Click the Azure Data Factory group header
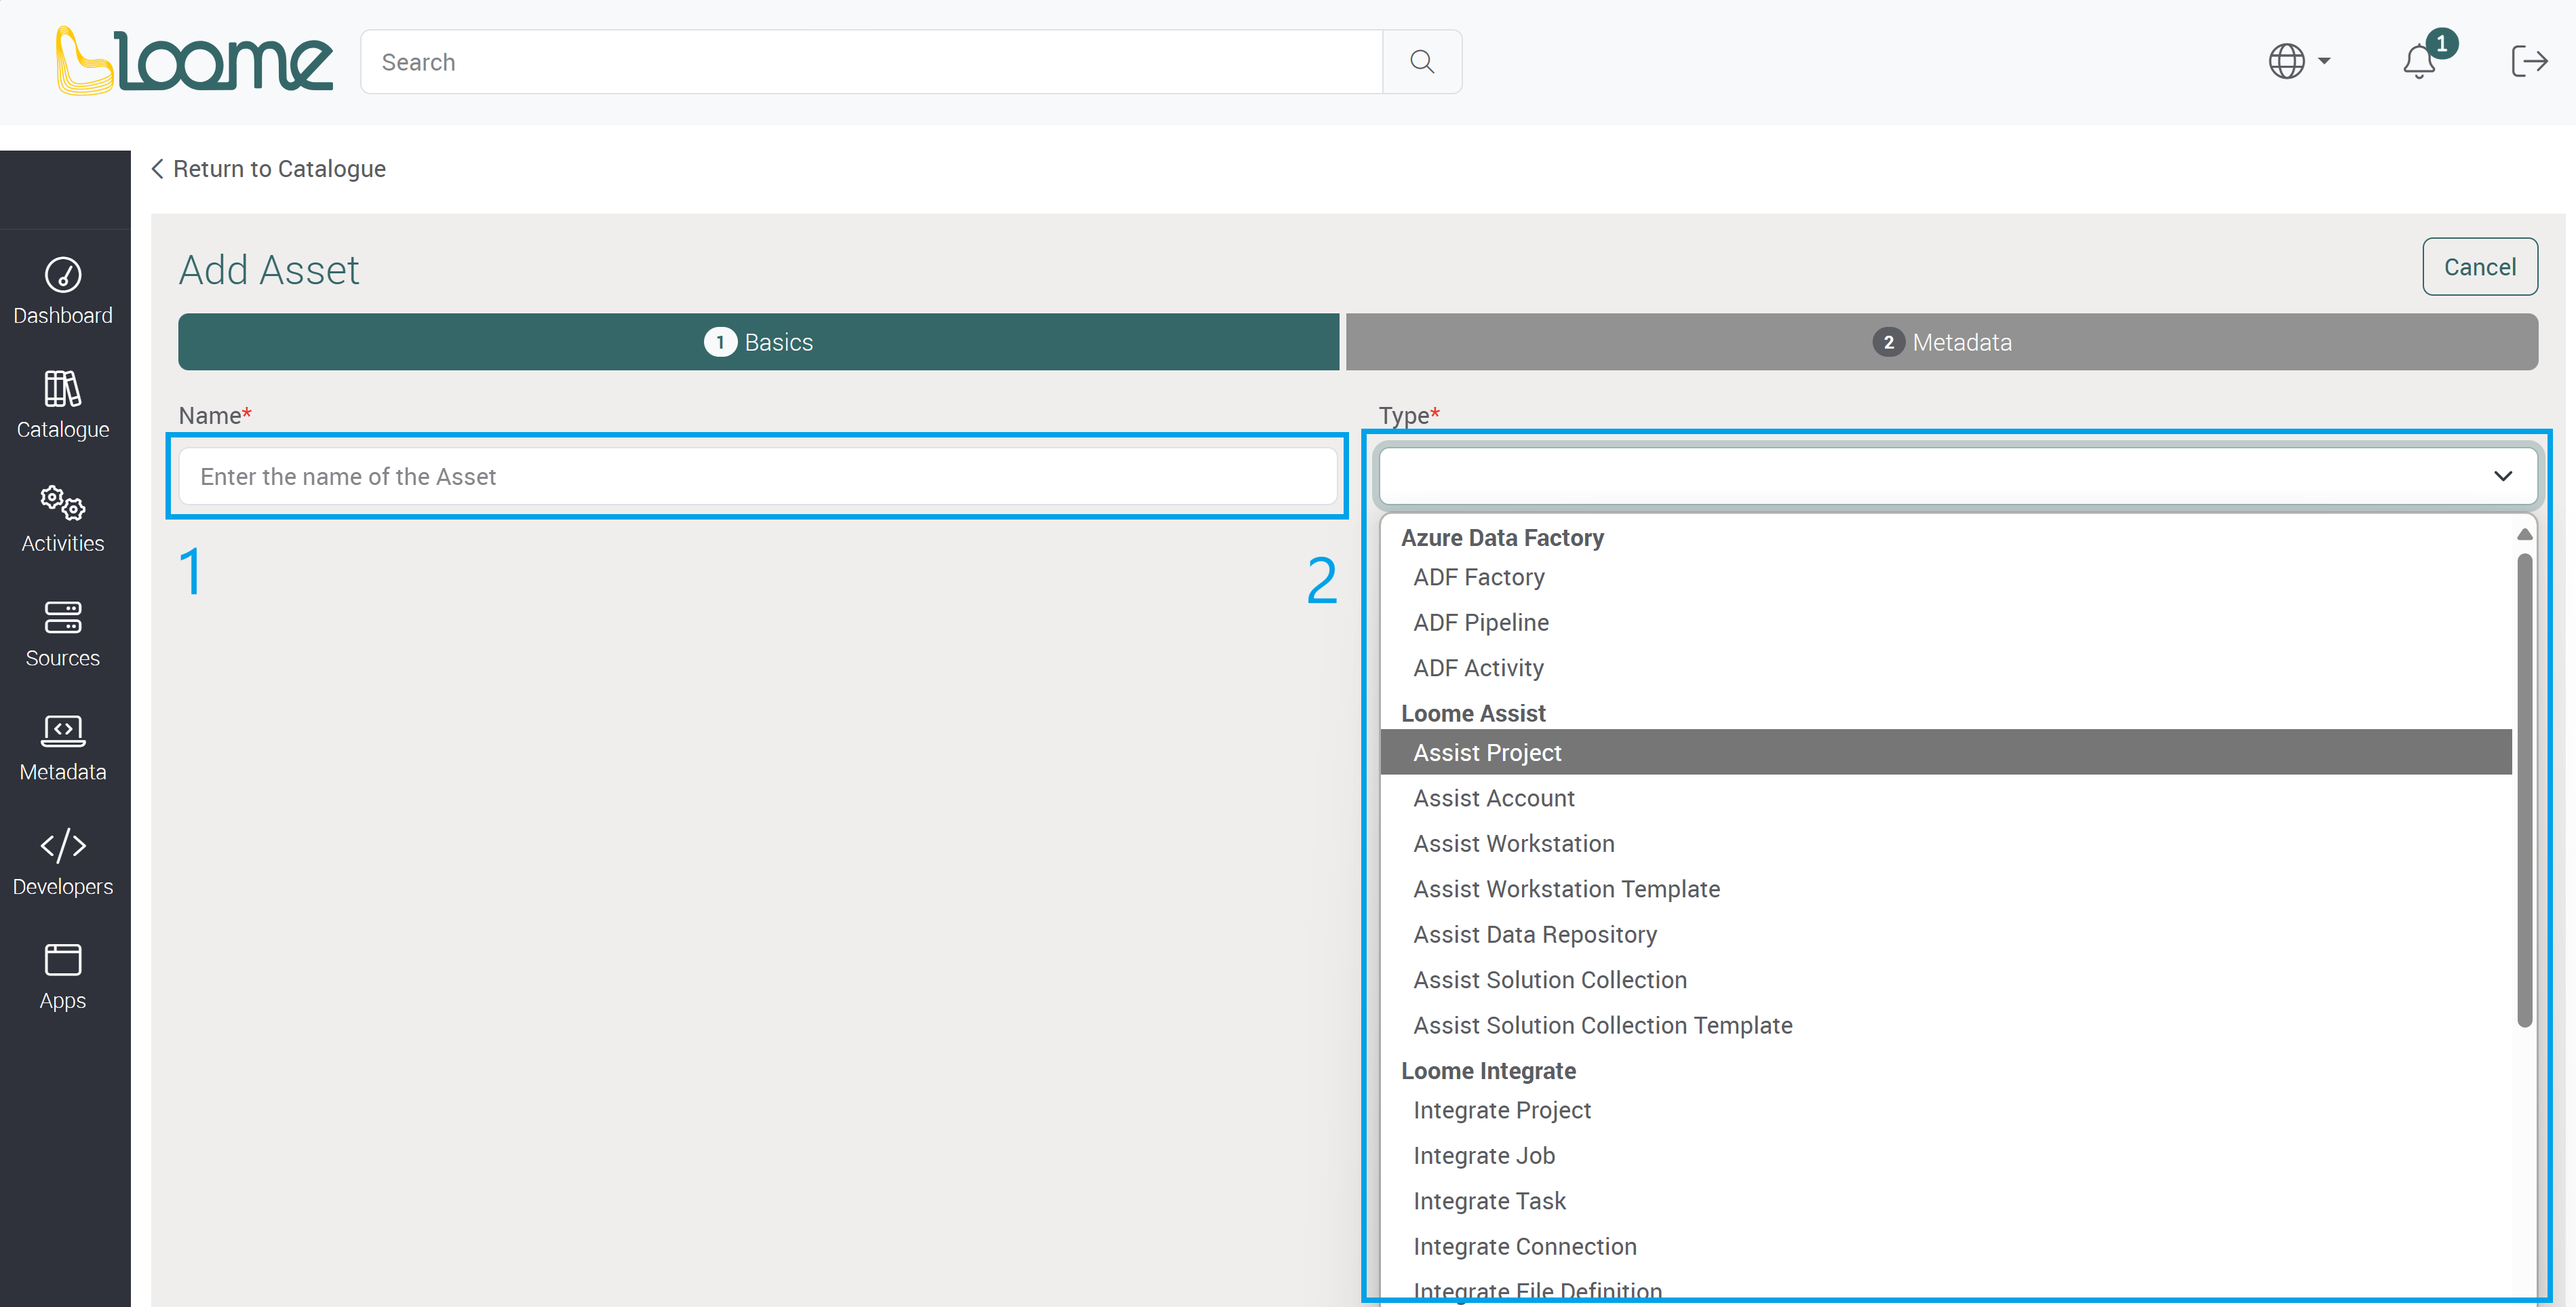Screen dimensions: 2576x1307 1502,538
